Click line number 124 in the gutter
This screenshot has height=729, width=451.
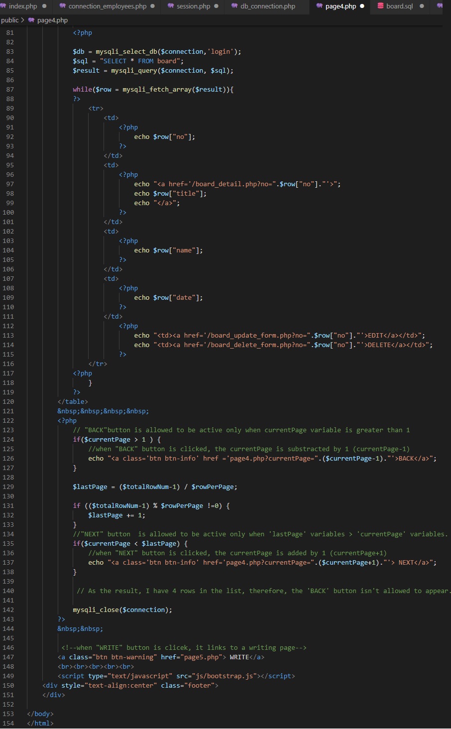click(8, 440)
